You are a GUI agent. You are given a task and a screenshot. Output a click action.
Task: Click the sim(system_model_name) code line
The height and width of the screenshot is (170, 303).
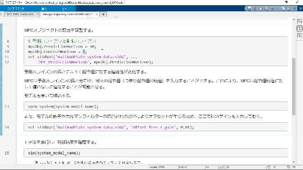tap(54, 153)
